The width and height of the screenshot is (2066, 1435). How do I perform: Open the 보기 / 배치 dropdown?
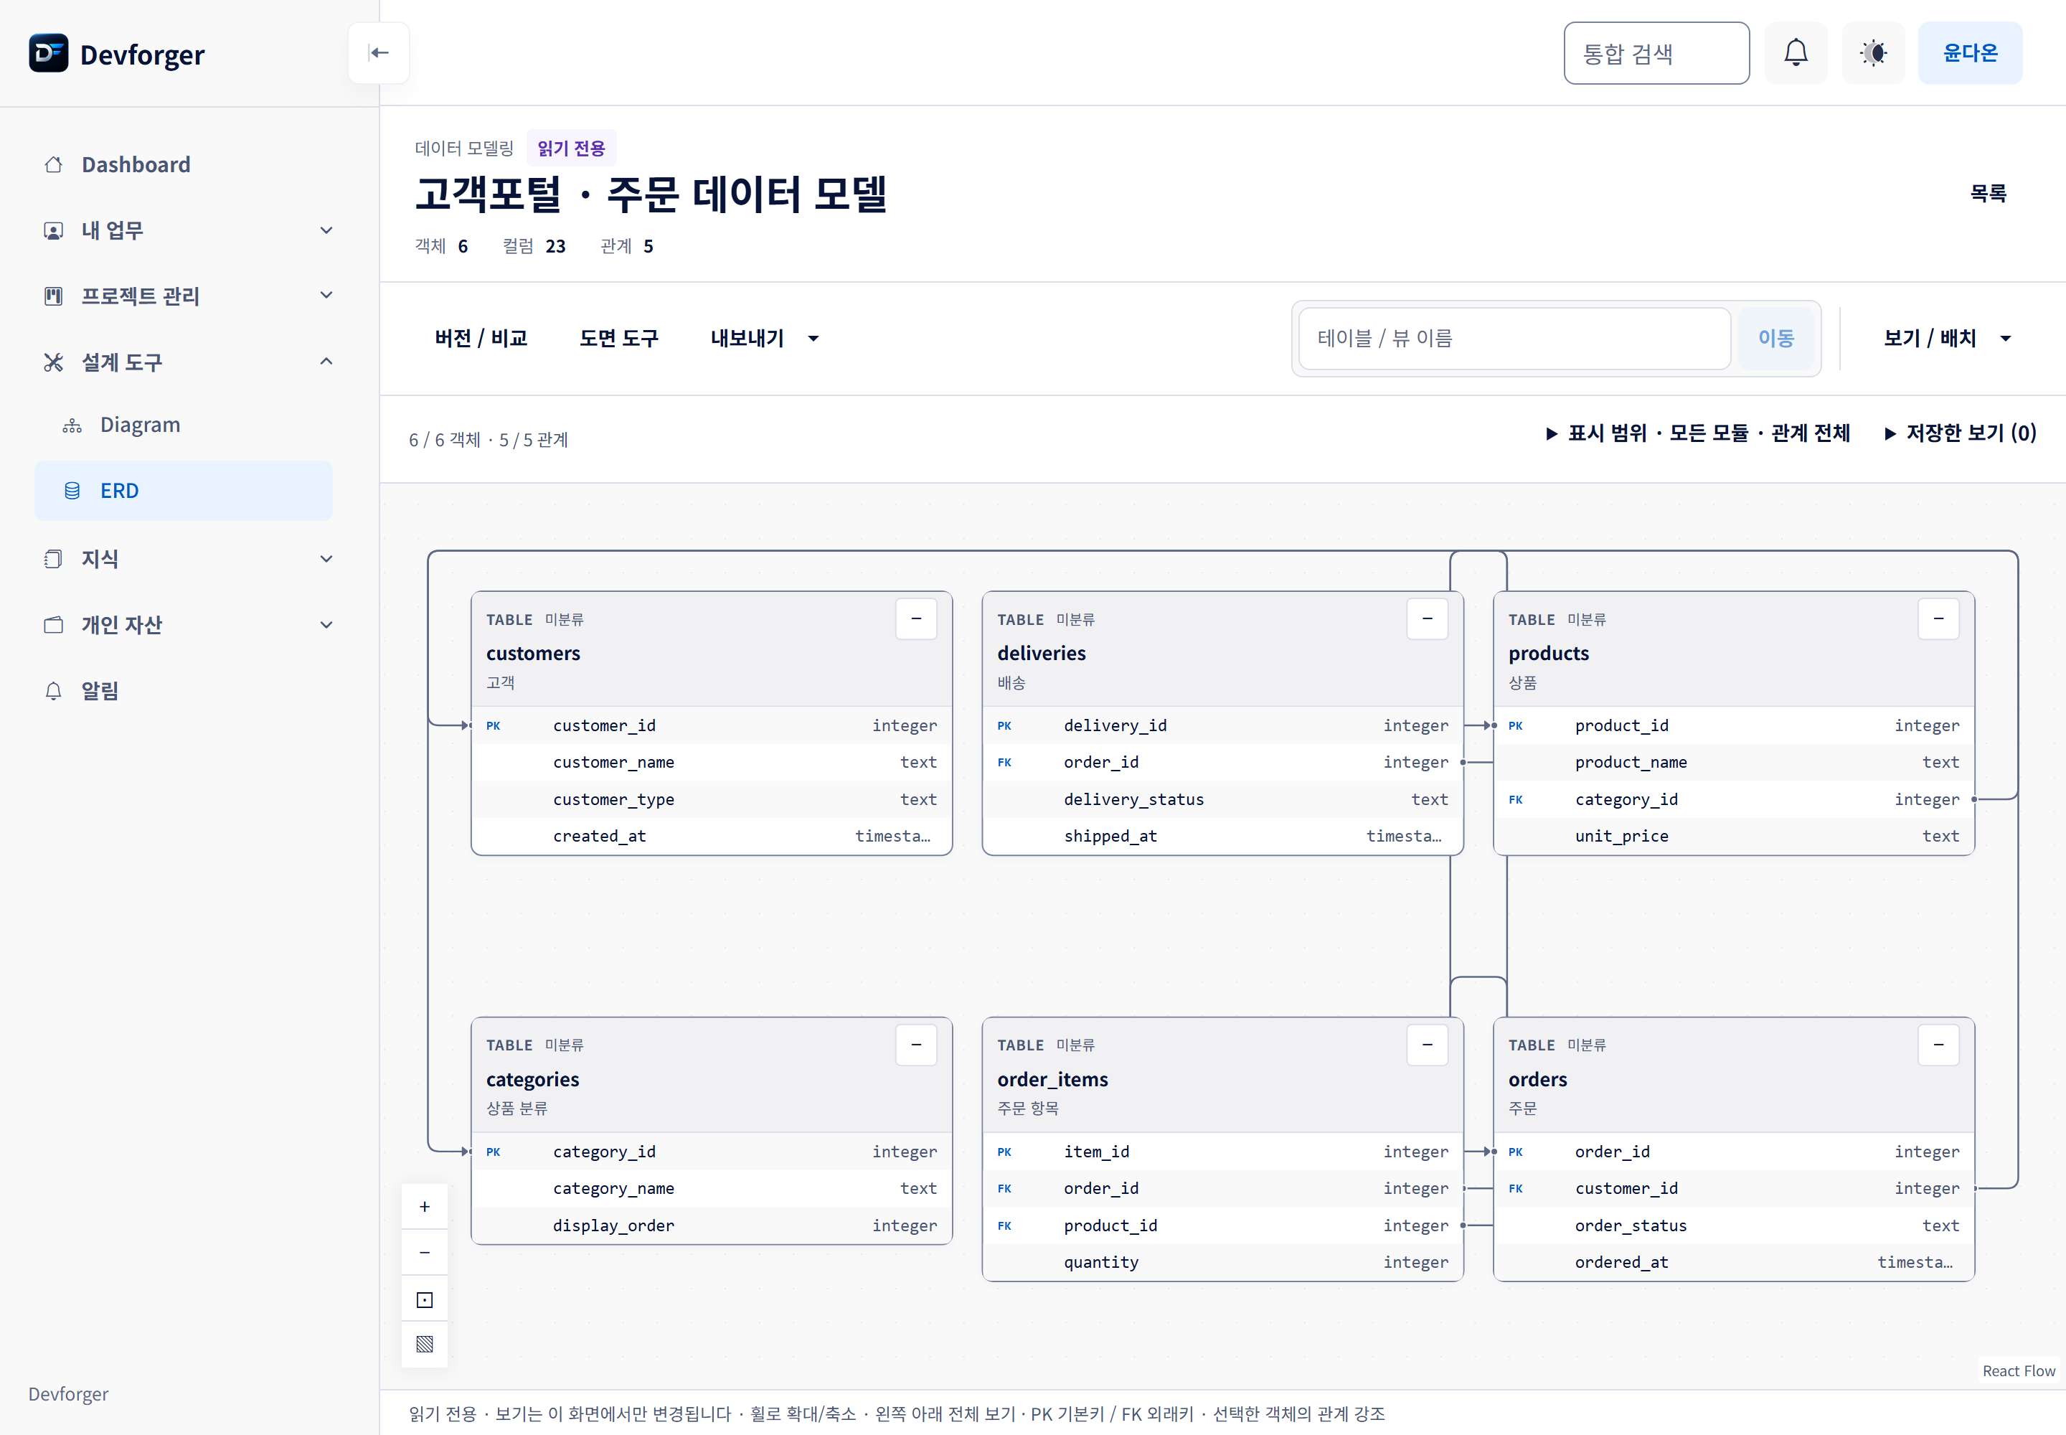pyautogui.click(x=1948, y=338)
